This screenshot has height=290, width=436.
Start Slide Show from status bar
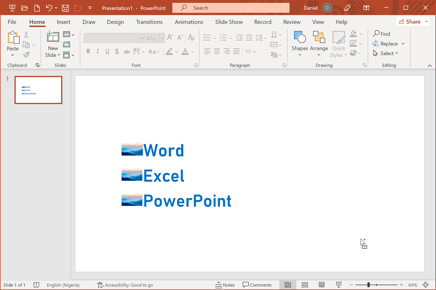point(338,285)
